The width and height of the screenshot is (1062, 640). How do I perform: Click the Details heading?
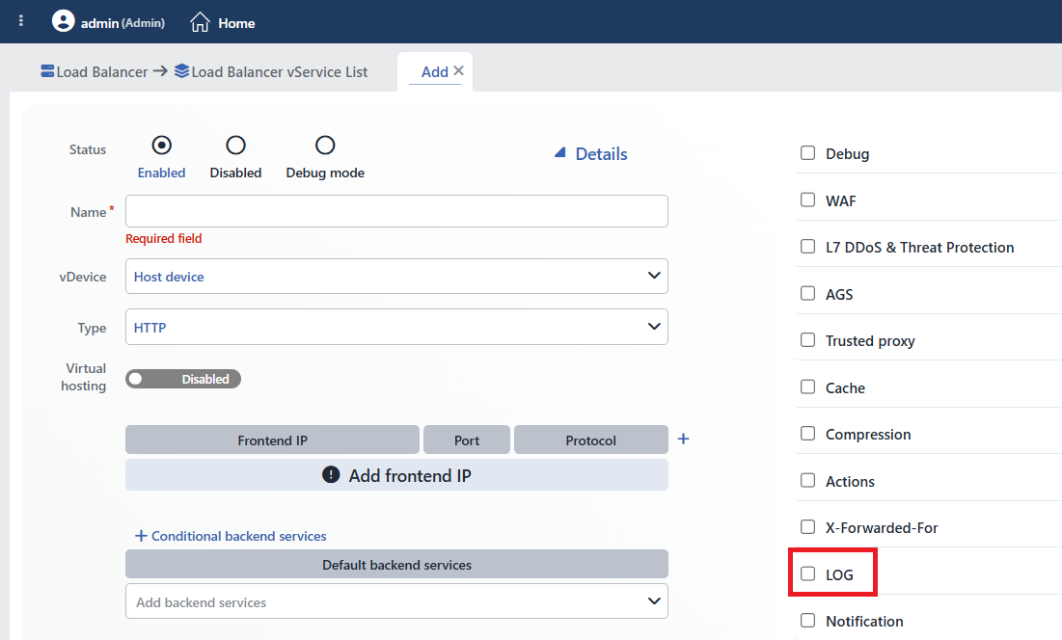601,153
